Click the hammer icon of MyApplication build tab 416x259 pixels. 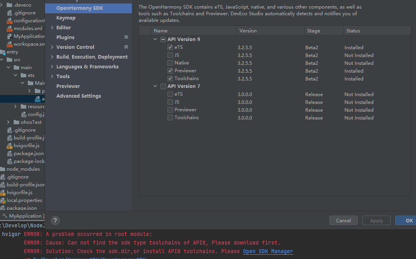pyautogui.click(x=5, y=216)
